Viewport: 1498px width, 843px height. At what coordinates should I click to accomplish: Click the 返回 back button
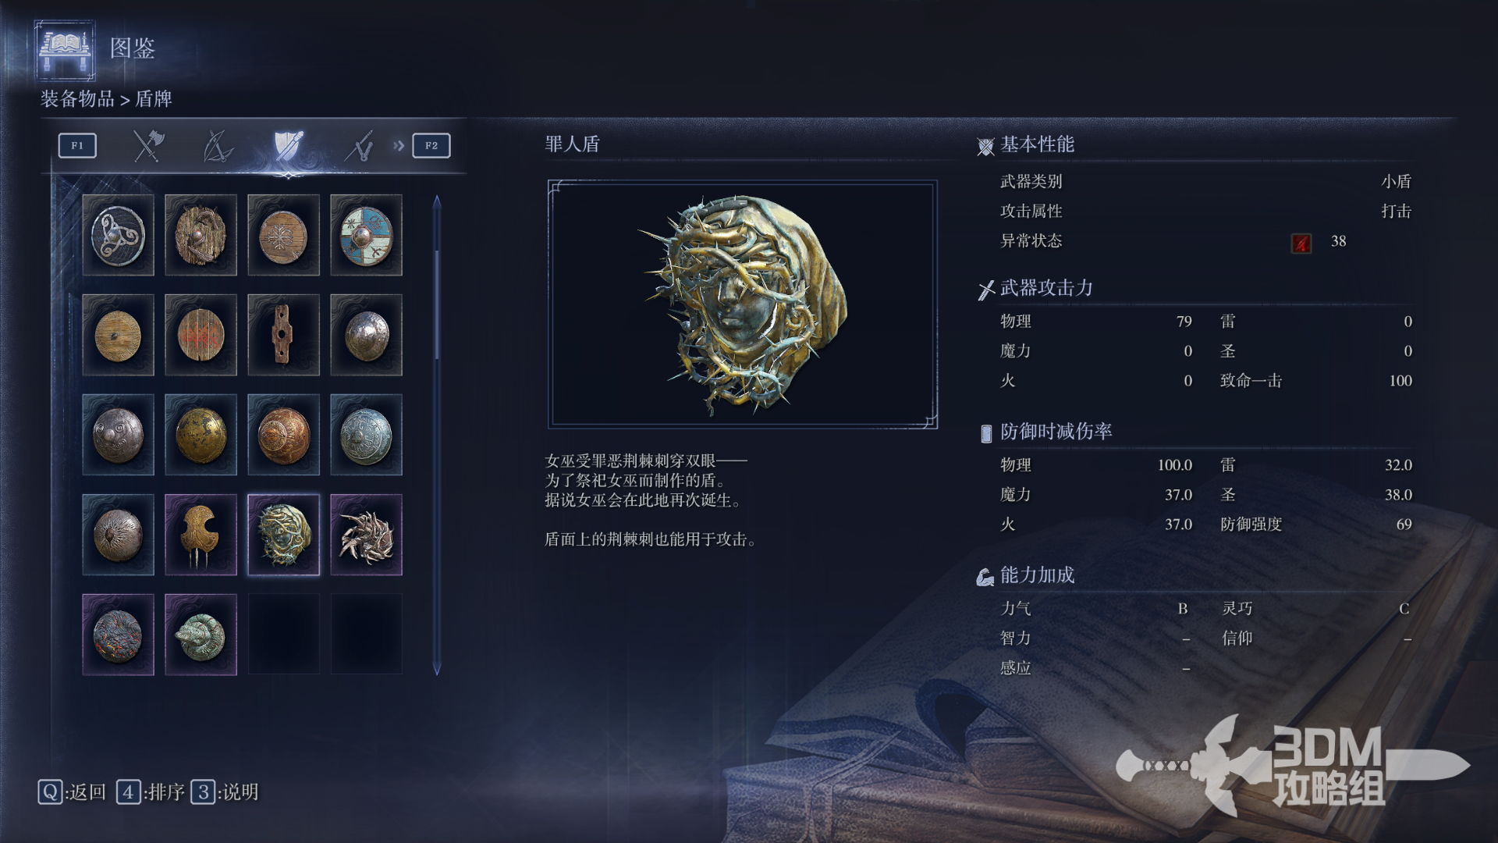(72, 792)
